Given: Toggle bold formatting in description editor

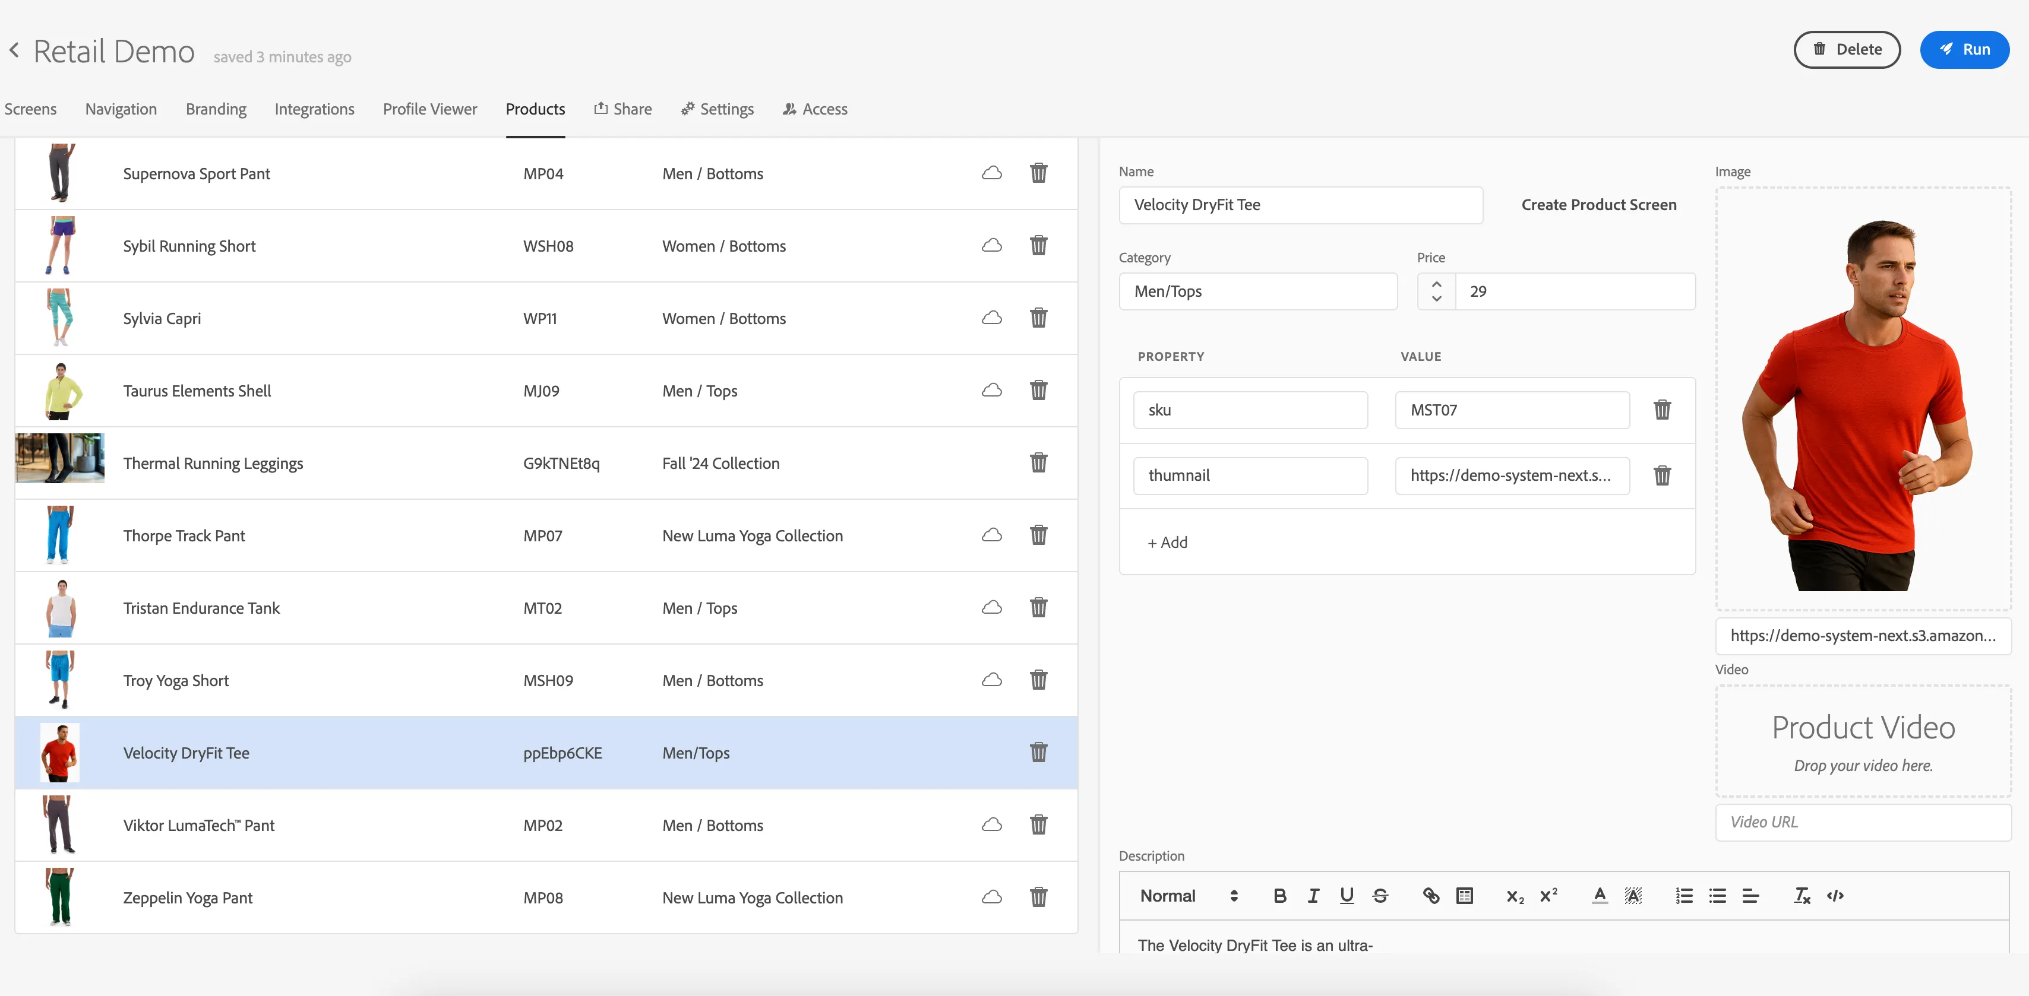Looking at the screenshot, I should pyautogui.click(x=1279, y=896).
